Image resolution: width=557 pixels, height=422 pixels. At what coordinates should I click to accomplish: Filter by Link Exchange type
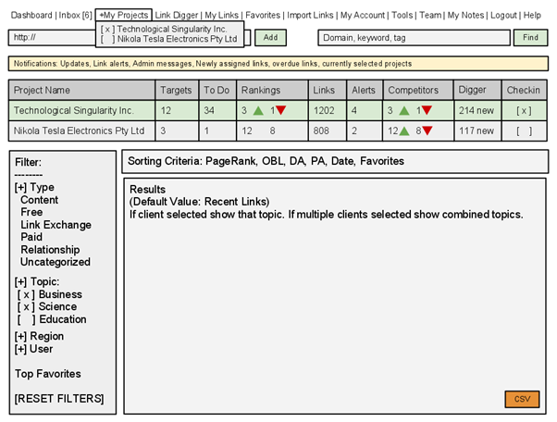(56, 225)
